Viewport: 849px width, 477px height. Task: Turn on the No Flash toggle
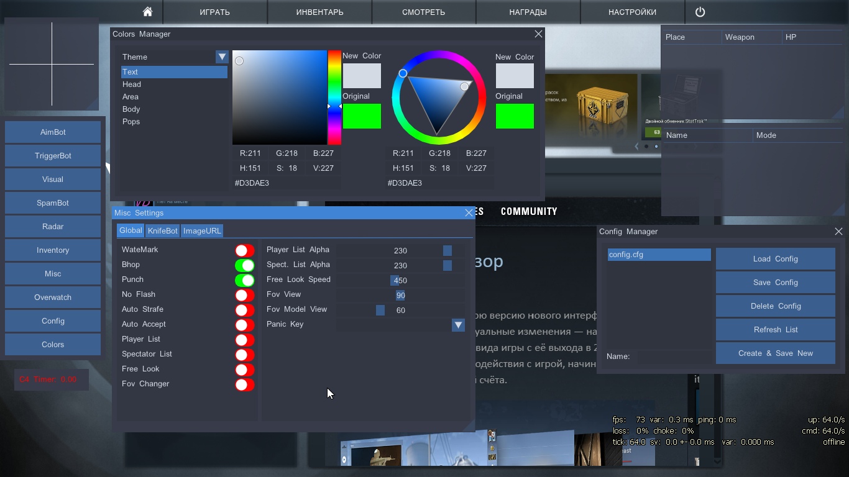click(x=244, y=295)
